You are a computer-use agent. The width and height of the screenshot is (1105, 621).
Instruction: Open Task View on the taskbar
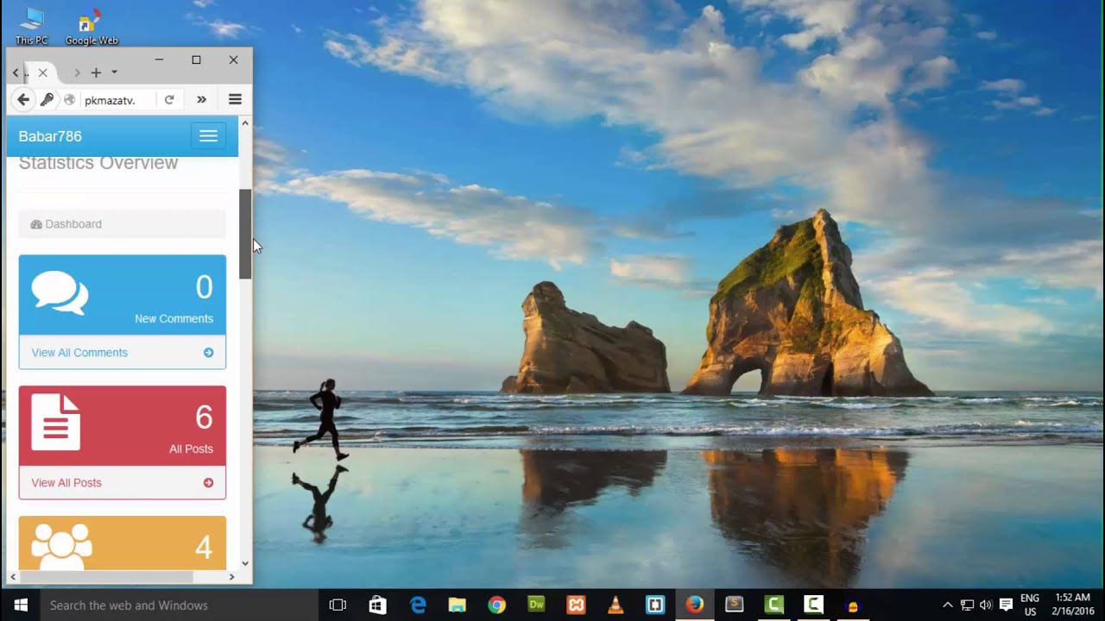[338, 605]
